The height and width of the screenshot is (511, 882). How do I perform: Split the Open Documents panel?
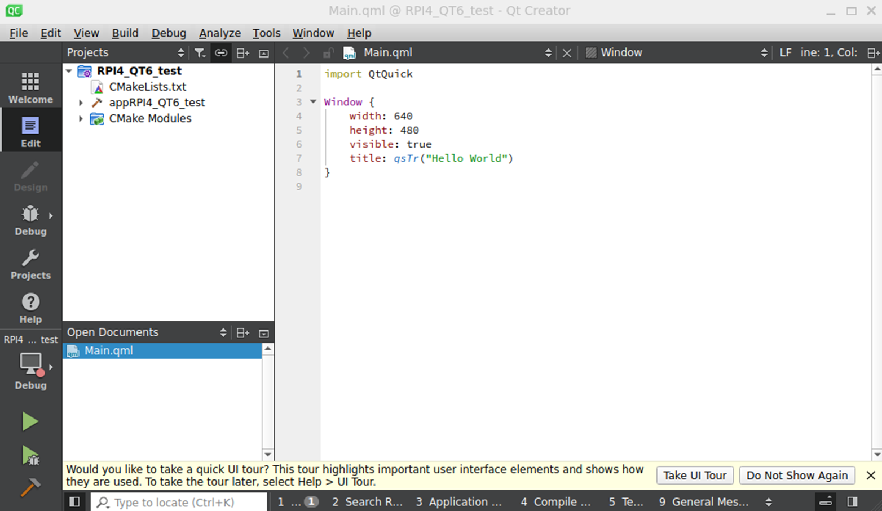[x=243, y=332]
